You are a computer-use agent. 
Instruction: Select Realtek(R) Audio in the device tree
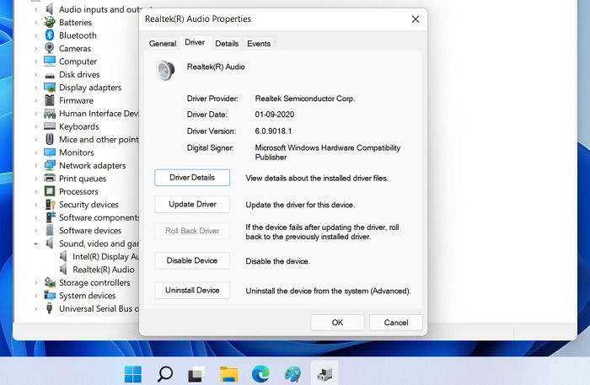pos(104,270)
